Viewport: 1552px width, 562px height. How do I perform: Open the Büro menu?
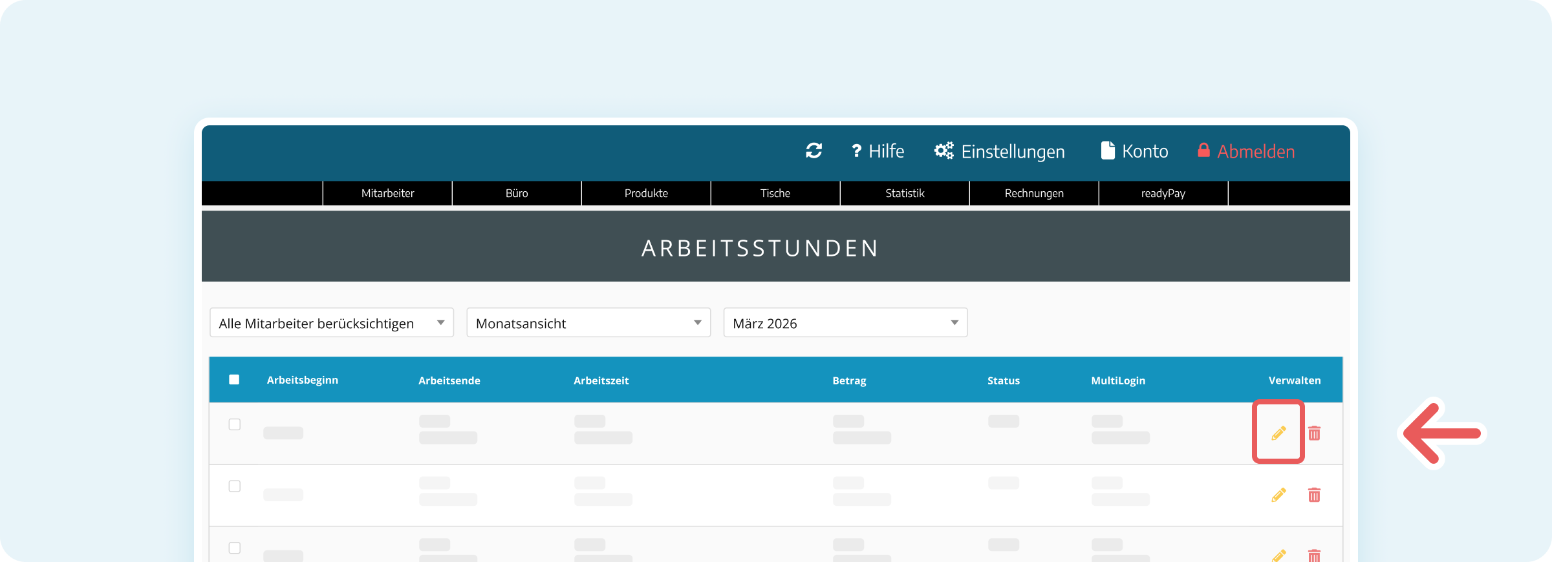517,193
